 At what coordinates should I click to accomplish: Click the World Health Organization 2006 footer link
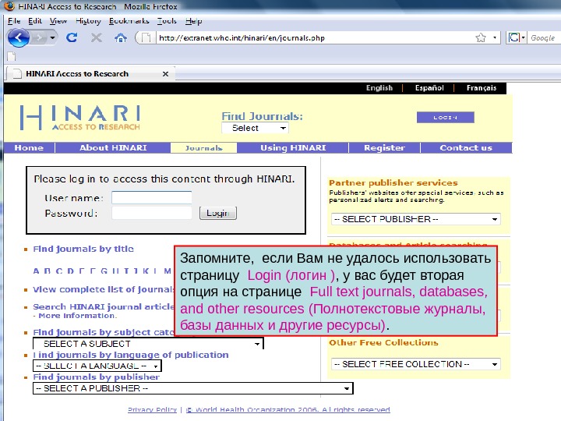click(x=288, y=409)
